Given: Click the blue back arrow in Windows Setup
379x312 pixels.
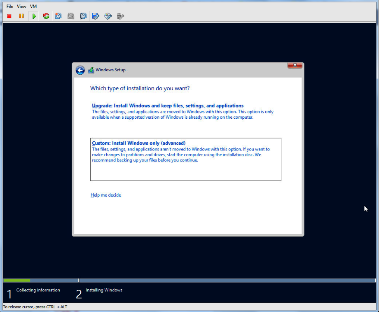Looking at the screenshot, I should pos(80,70).
